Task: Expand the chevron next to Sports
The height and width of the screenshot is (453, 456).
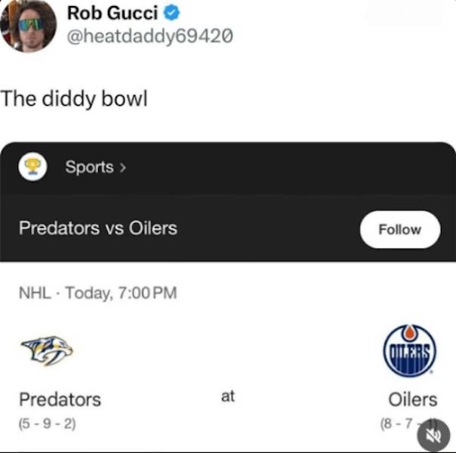Action: point(123,168)
